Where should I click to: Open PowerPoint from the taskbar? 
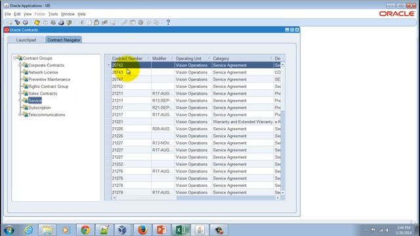[161, 230]
